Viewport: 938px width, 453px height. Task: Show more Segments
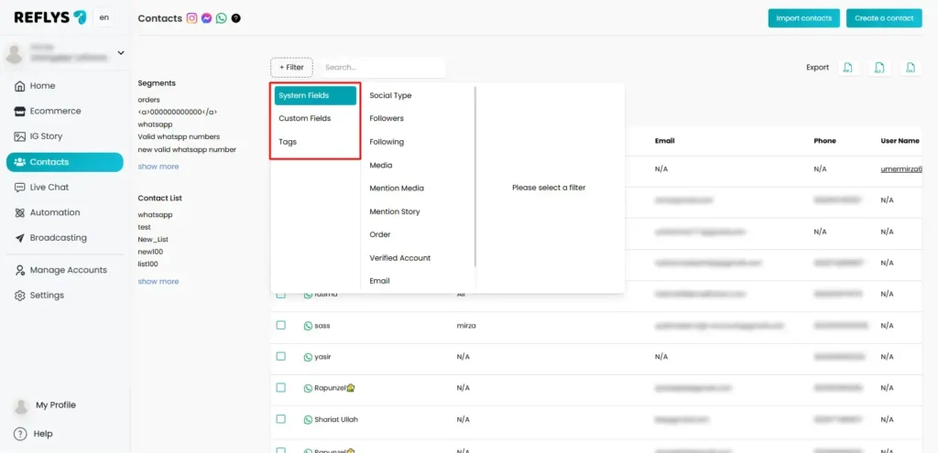coord(158,167)
